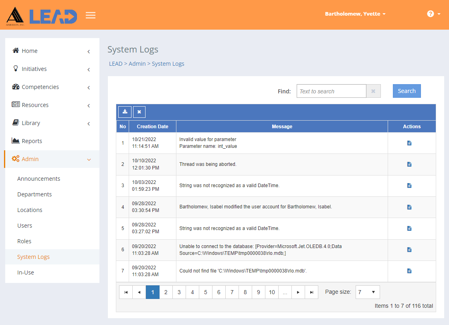Go to first page of logs

coord(126,292)
